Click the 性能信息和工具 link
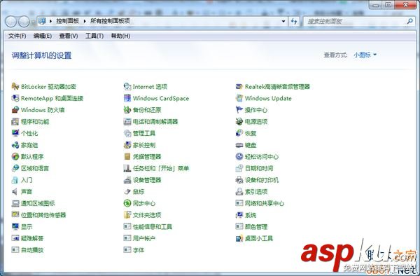 153,227
